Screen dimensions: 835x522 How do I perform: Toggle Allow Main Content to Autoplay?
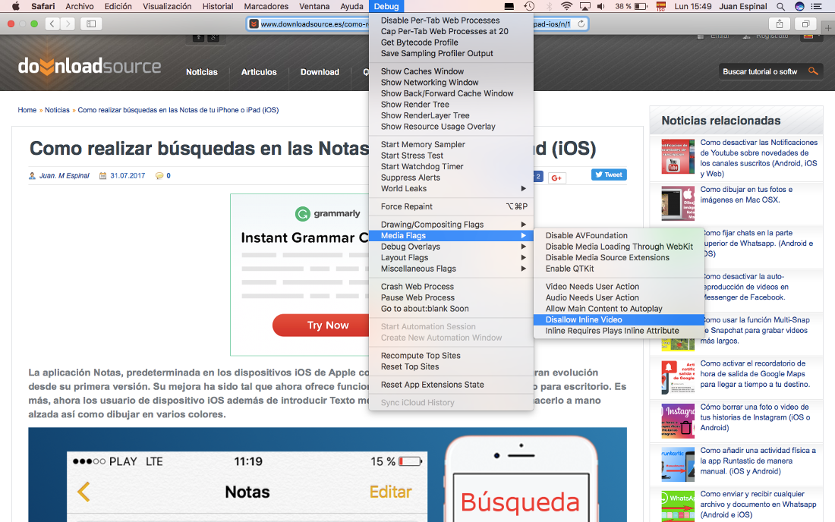[618, 309]
